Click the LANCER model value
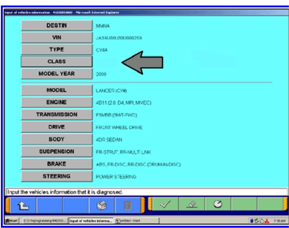 coord(111,91)
